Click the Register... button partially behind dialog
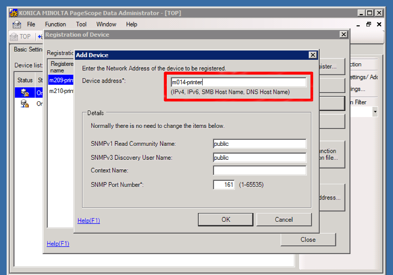393x275 pixels. (332, 66)
